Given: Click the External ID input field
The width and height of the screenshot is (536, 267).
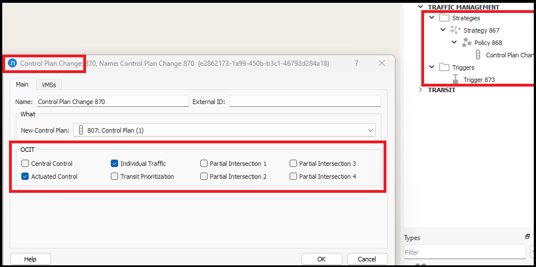Looking at the screenshot, I should point(305,102).
